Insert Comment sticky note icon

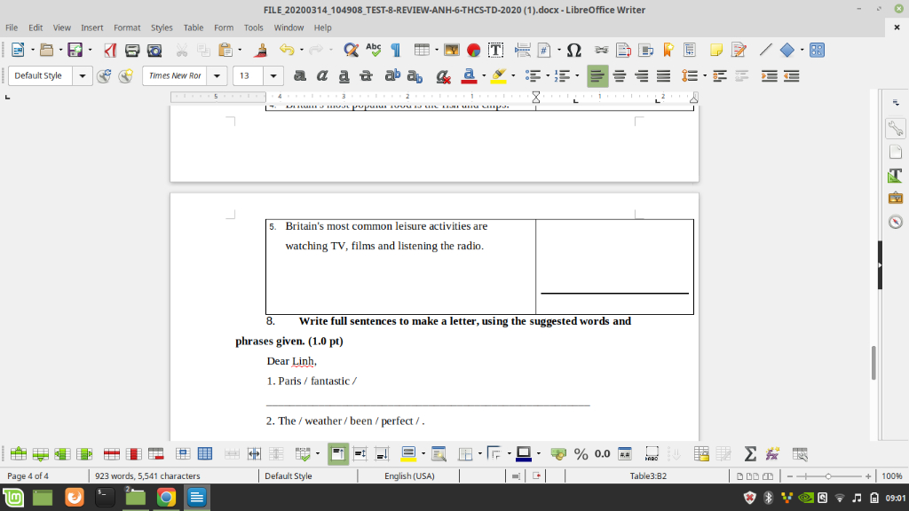(716, 51)
